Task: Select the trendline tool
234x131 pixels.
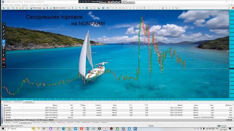Action: 159,8
